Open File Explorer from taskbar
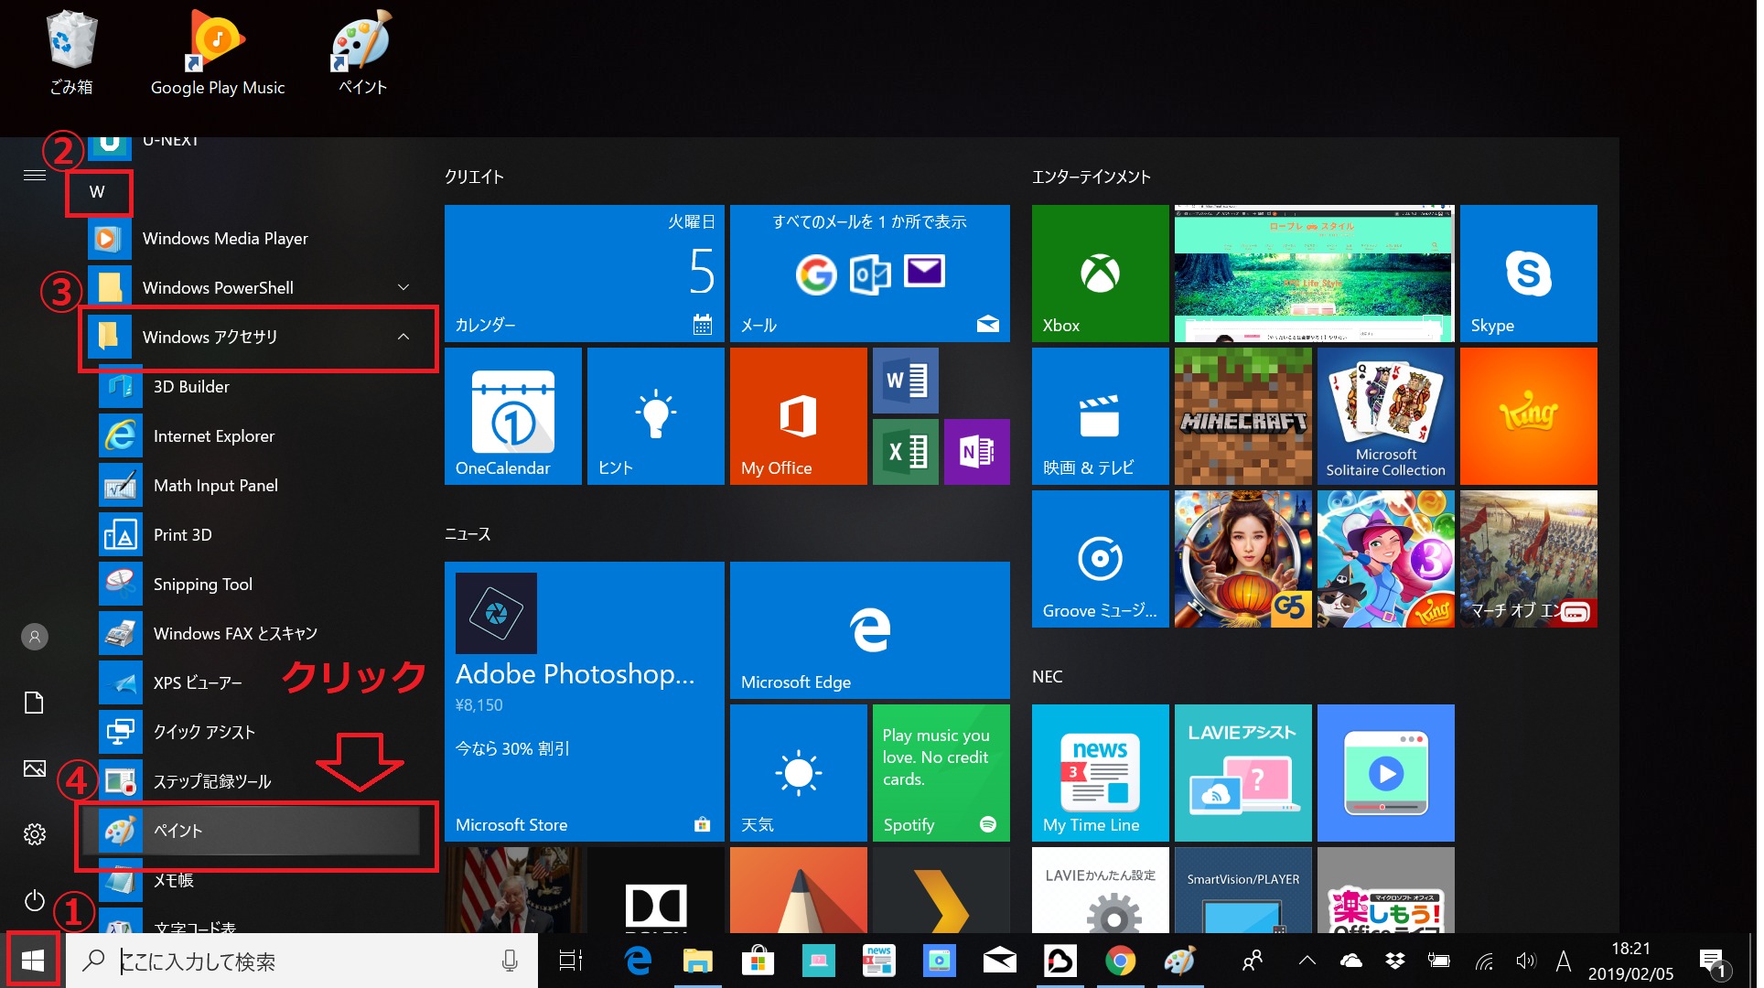The image size is (1764, 988). (698, 961)
